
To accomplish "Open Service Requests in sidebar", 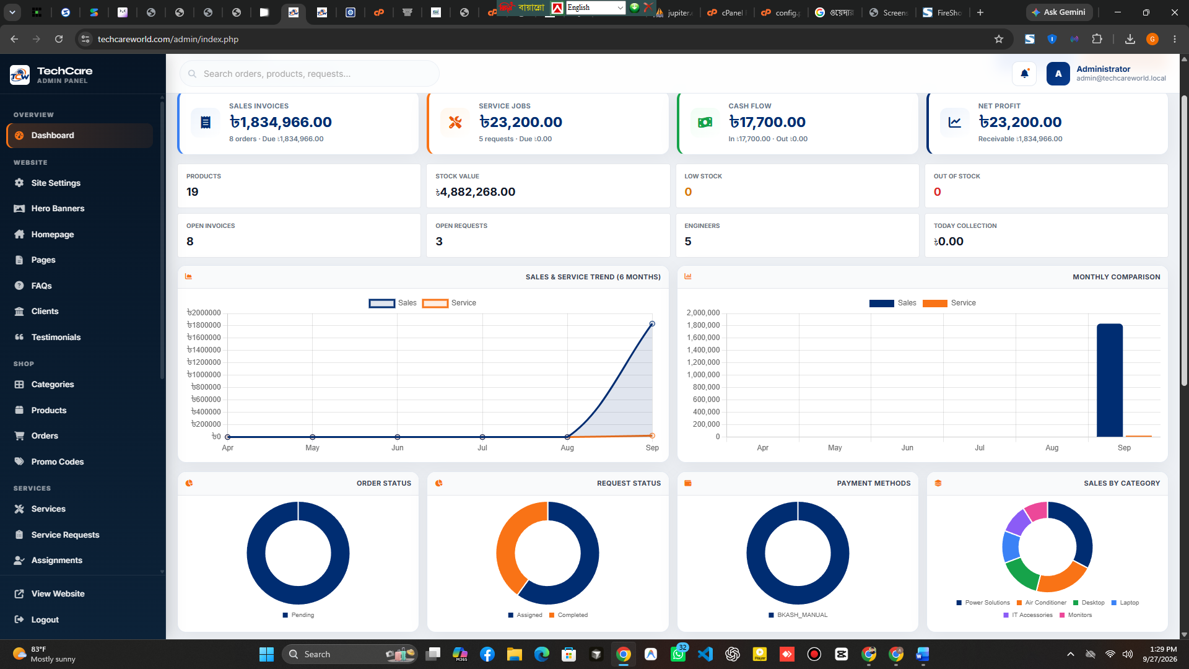I will coord(79,535).
